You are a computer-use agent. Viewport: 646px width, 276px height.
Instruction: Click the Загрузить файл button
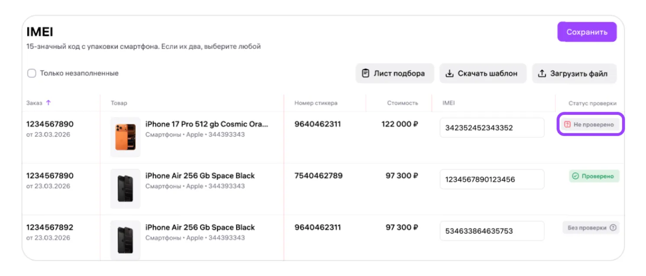coord(574,74)
